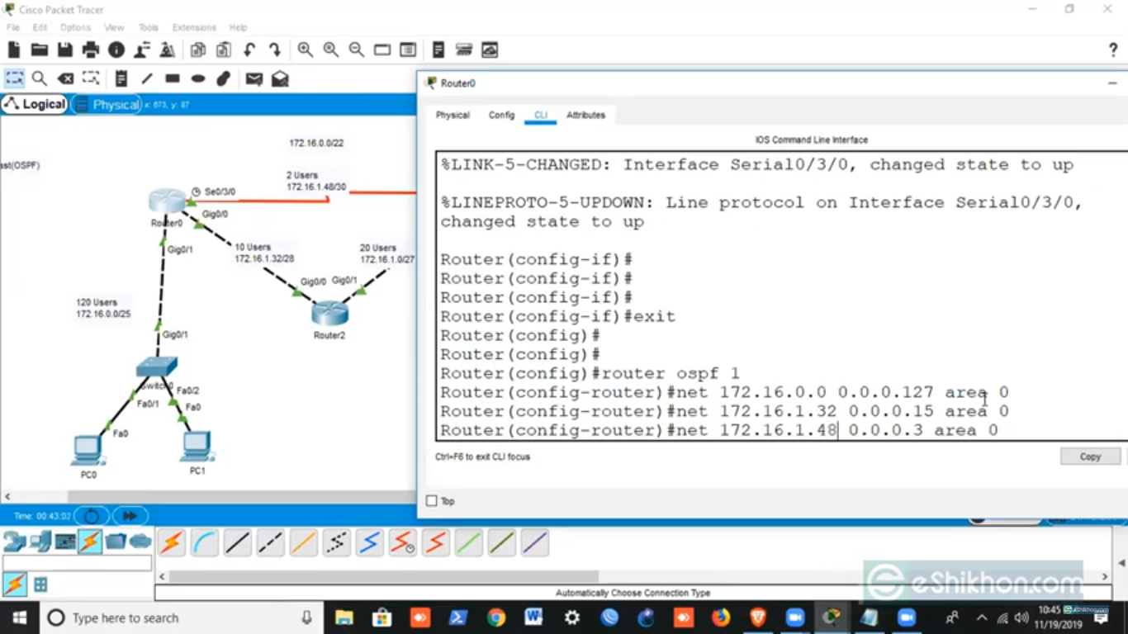
Task: Select the Complex PDU open-envelope tool
Action: [x=280, y=78]
